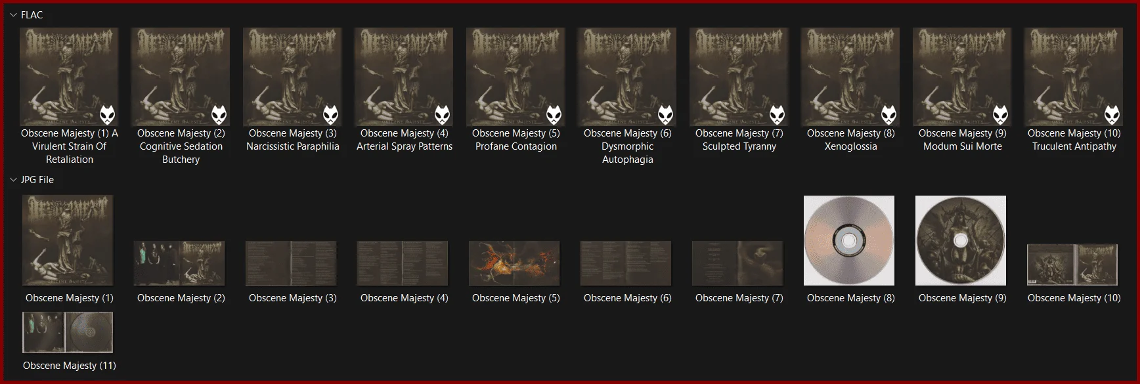Select Xenoglossia FLAC thumbnail
This screenshot has width=1140, height=384.
point(850,77)
